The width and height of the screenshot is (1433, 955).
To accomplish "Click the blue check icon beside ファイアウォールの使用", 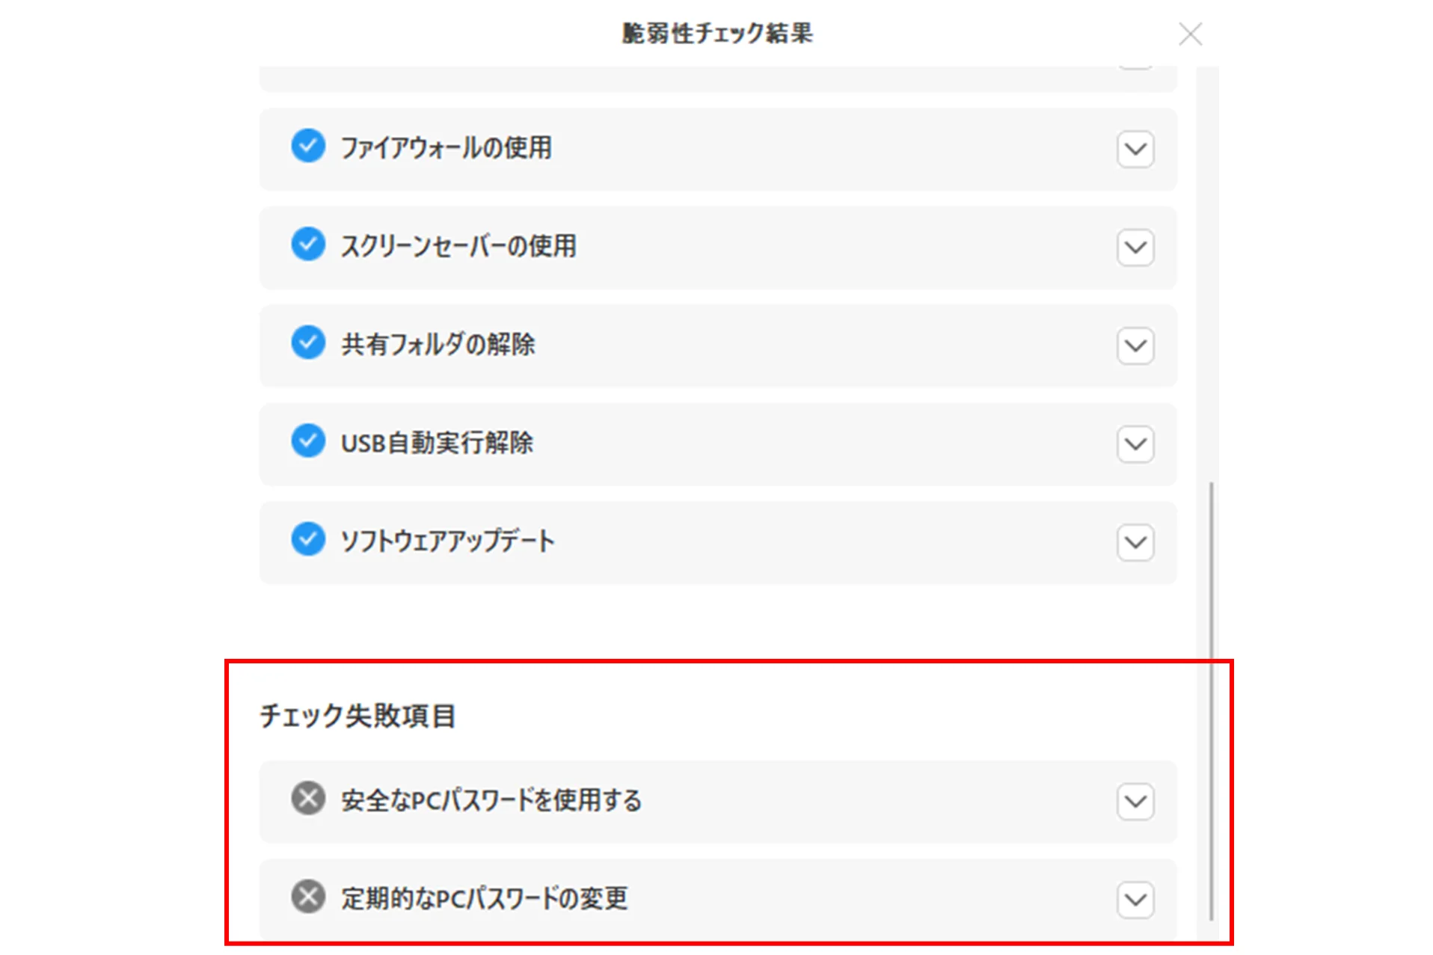I will pyautogui.click(x=307, y=146).
